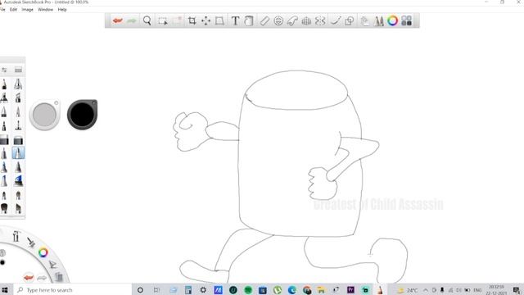Viewport: 524px width, 295px height.
Task: Open Microsoft Edge from taskbar
Action: tap(291, 290)
